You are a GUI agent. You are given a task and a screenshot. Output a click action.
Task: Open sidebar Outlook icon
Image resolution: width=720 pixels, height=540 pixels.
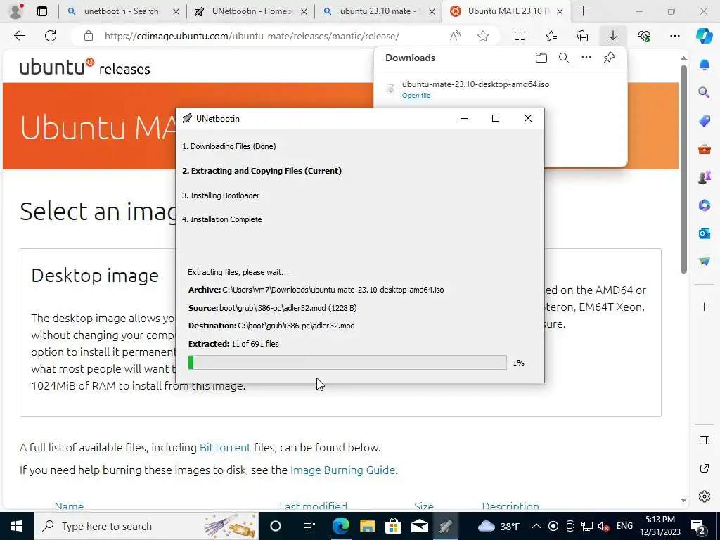pos(705,233)
